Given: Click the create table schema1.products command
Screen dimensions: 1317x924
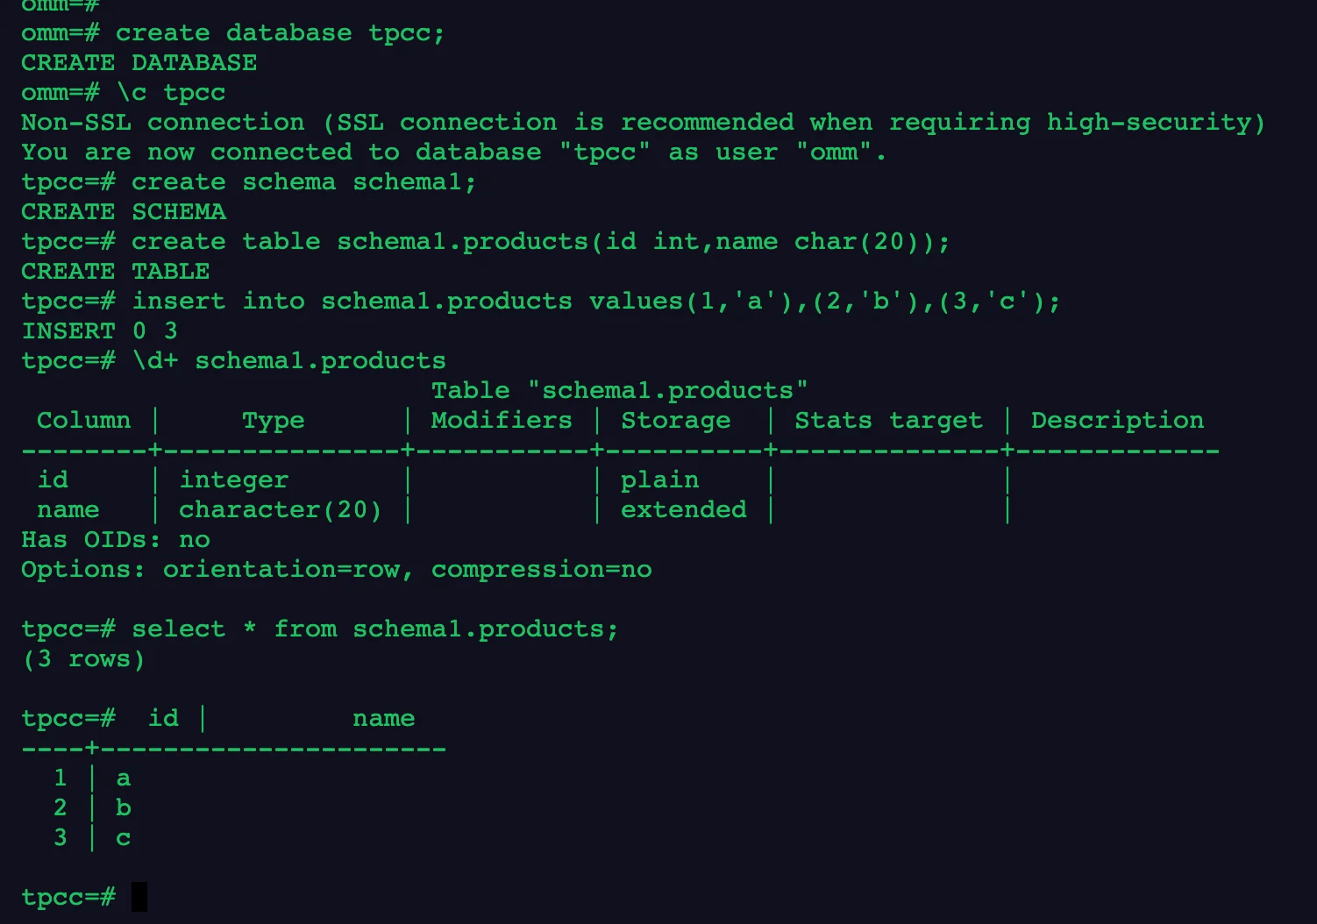Looking at the screenshot, I should point(540,242).
